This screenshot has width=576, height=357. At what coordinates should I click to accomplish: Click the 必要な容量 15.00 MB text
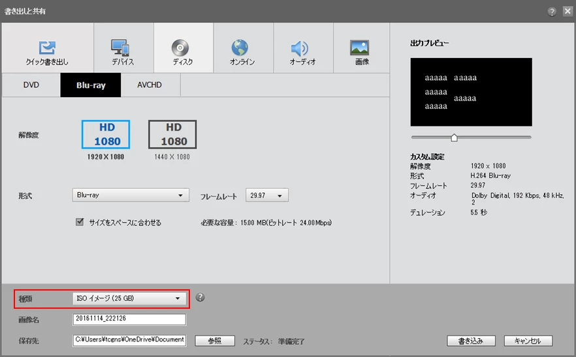(266, 223)
